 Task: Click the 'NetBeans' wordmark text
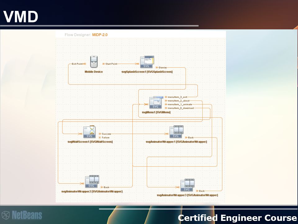click(27, 215)
